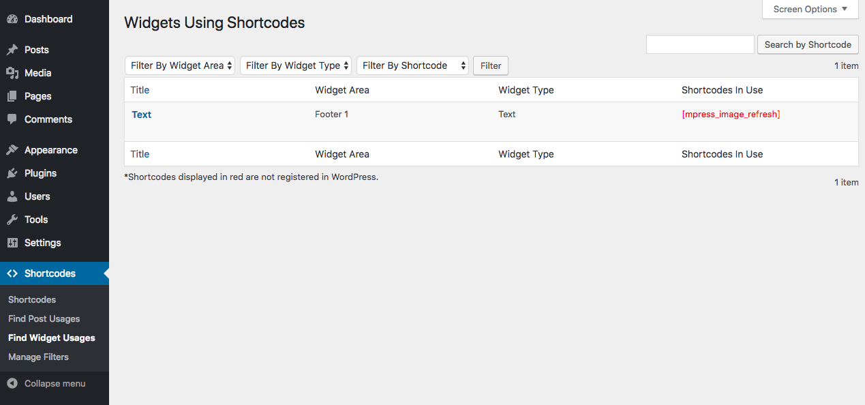Image resolution: width=865 pixels, height=405 pixels.
Task: Click the Media library icon
Action: click(x=12, y=73)
